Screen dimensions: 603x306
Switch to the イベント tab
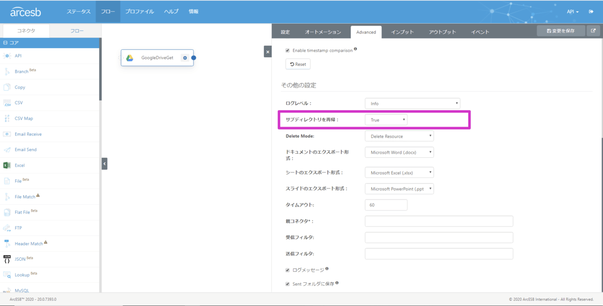coord(480,32)
